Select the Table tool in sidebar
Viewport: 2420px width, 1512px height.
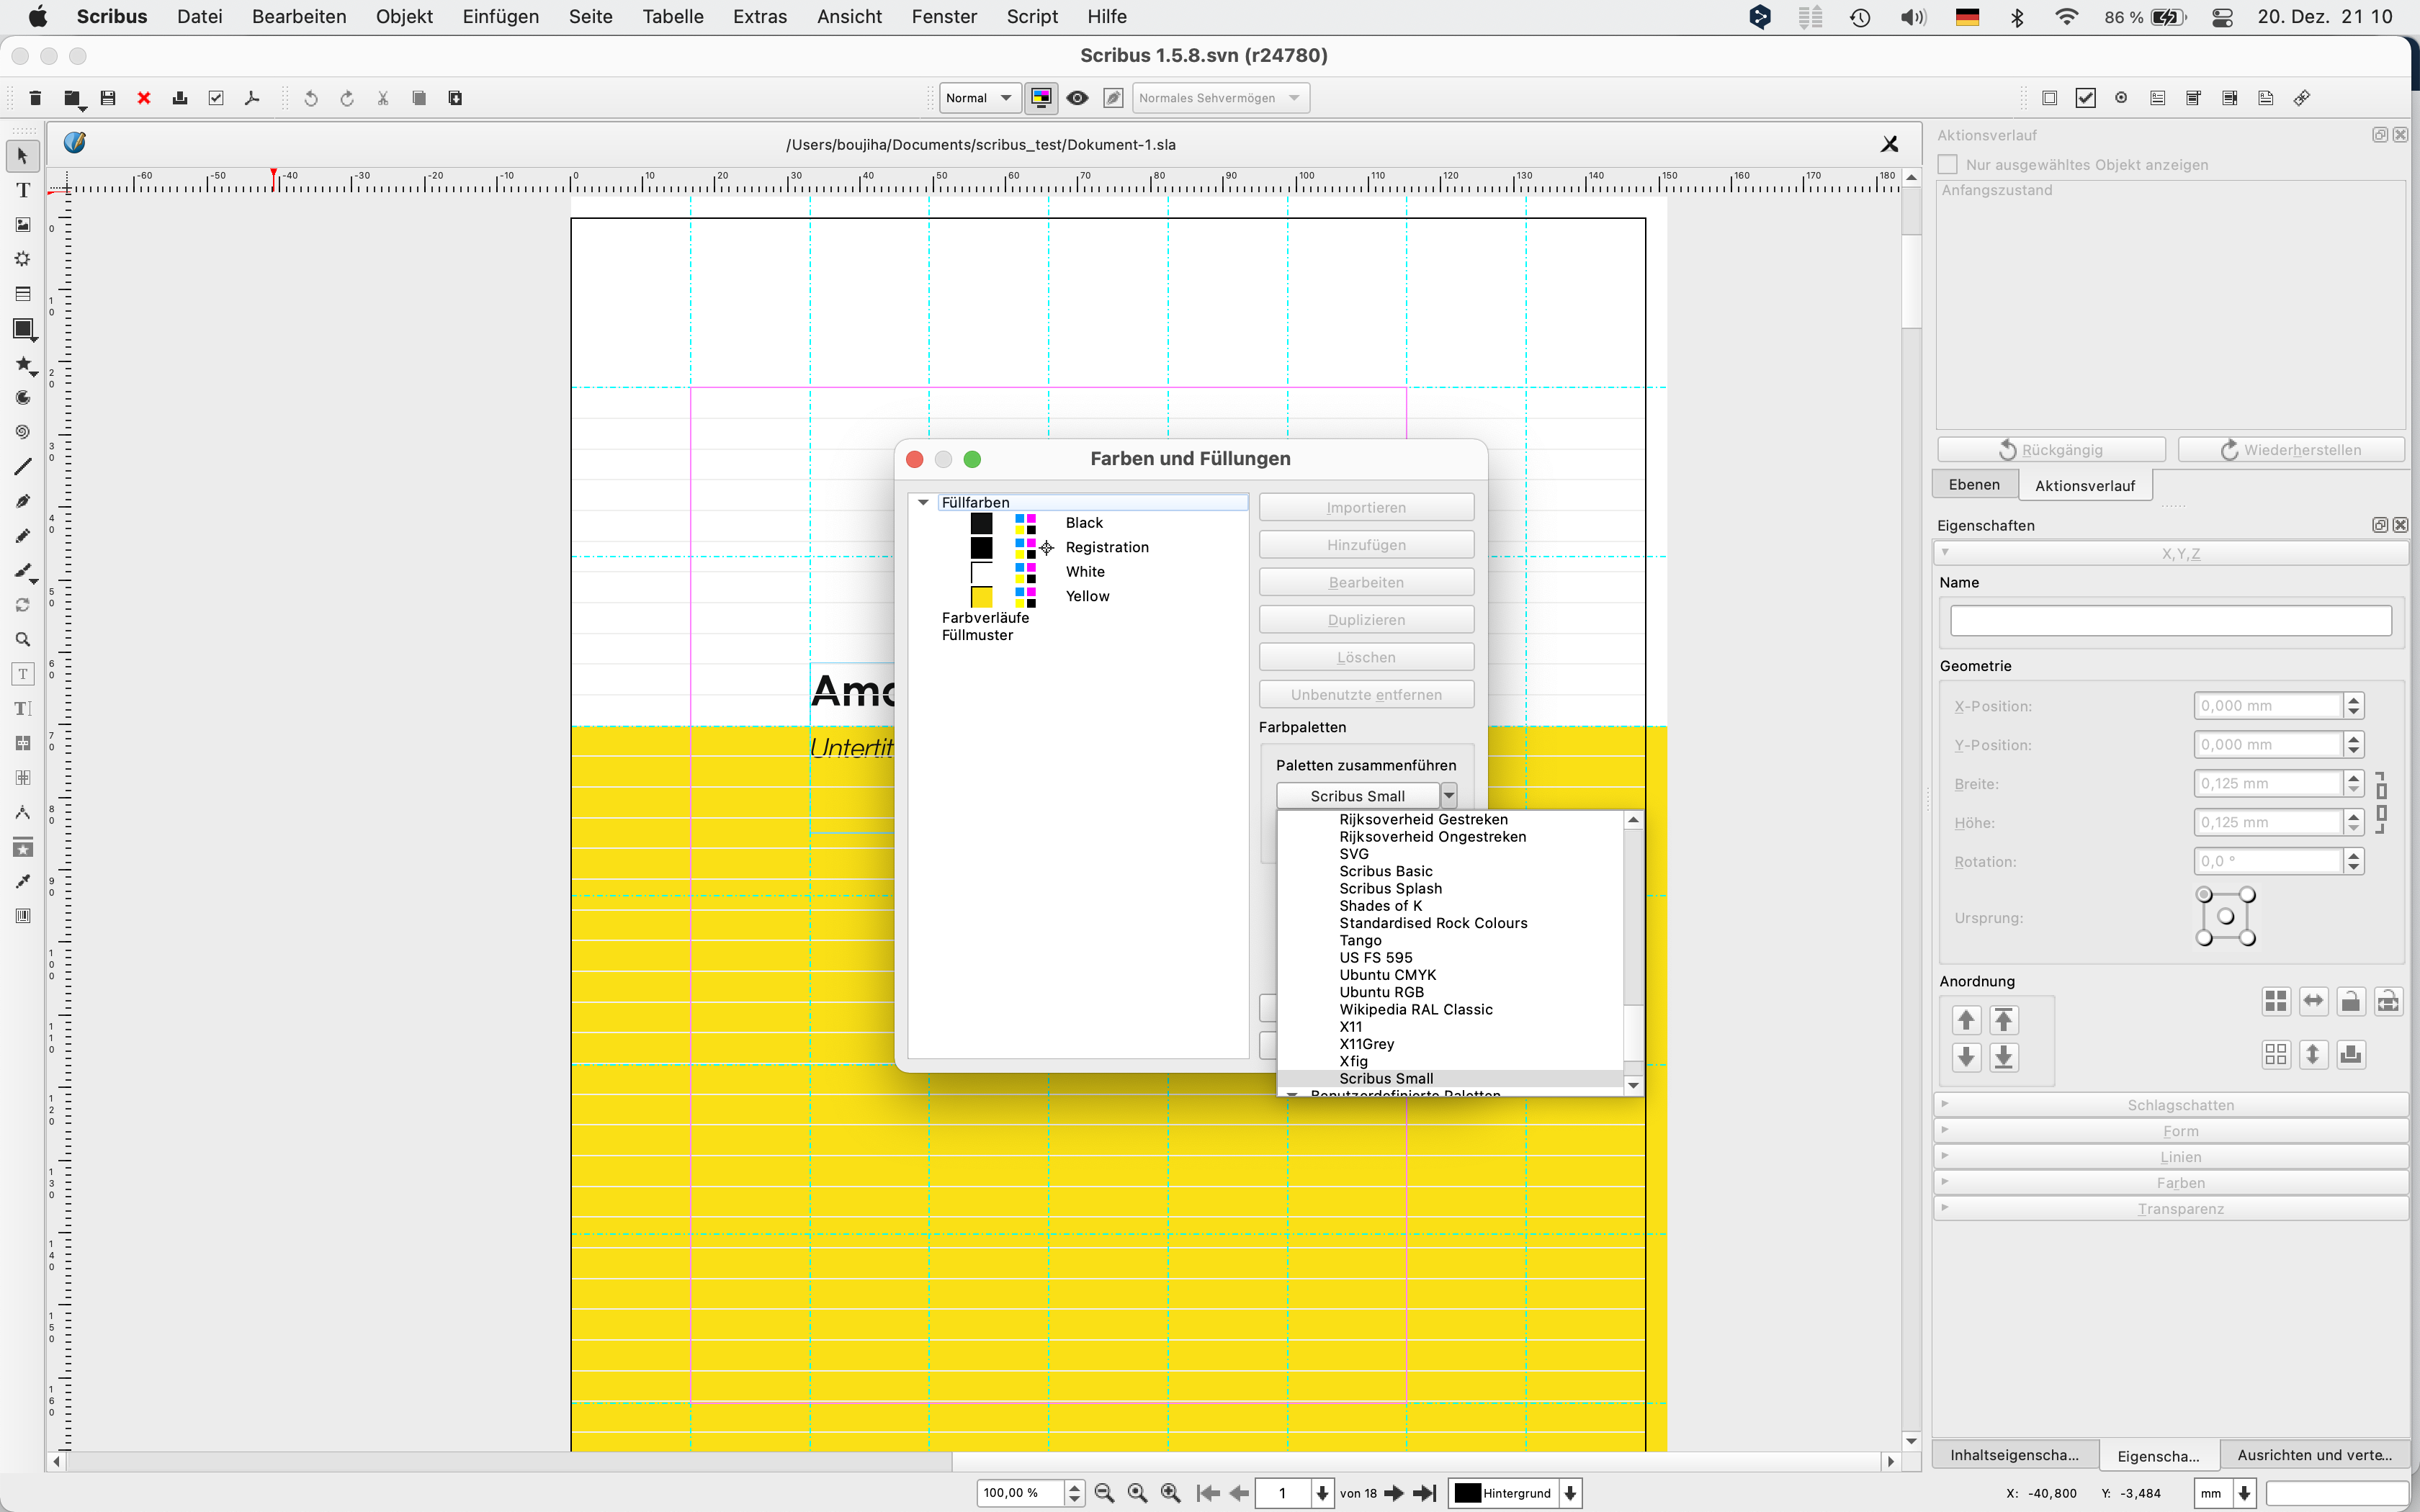click(23, 294)
